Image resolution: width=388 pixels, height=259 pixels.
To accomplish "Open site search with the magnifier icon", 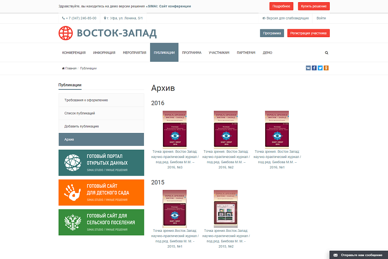I will tap(326, 52).
